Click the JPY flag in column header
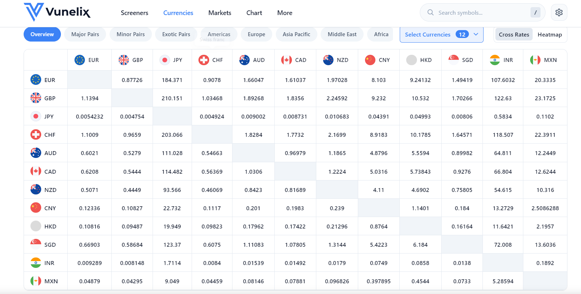 point(164,60)
